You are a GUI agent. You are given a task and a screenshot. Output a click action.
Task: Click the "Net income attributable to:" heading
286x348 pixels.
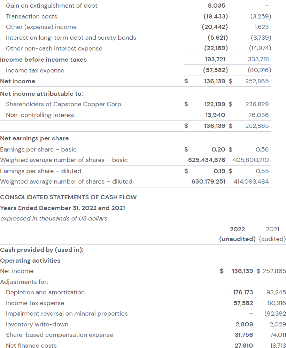coord(41,94)
